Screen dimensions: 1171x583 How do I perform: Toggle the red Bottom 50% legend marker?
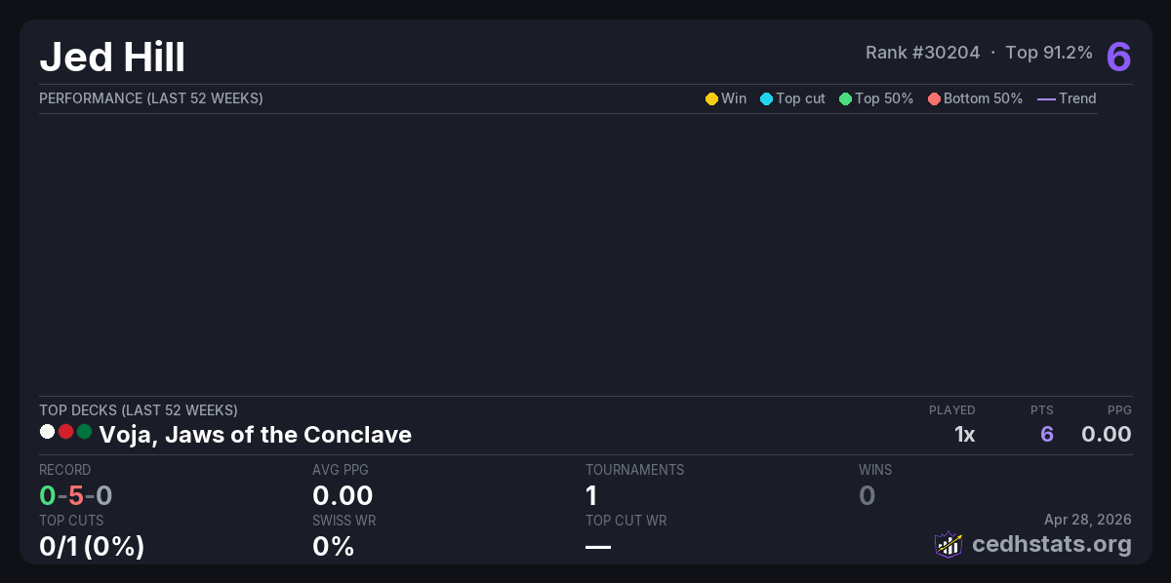pos(934,98)
